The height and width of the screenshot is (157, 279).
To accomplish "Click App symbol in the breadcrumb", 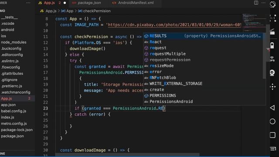I will [70, 11].
